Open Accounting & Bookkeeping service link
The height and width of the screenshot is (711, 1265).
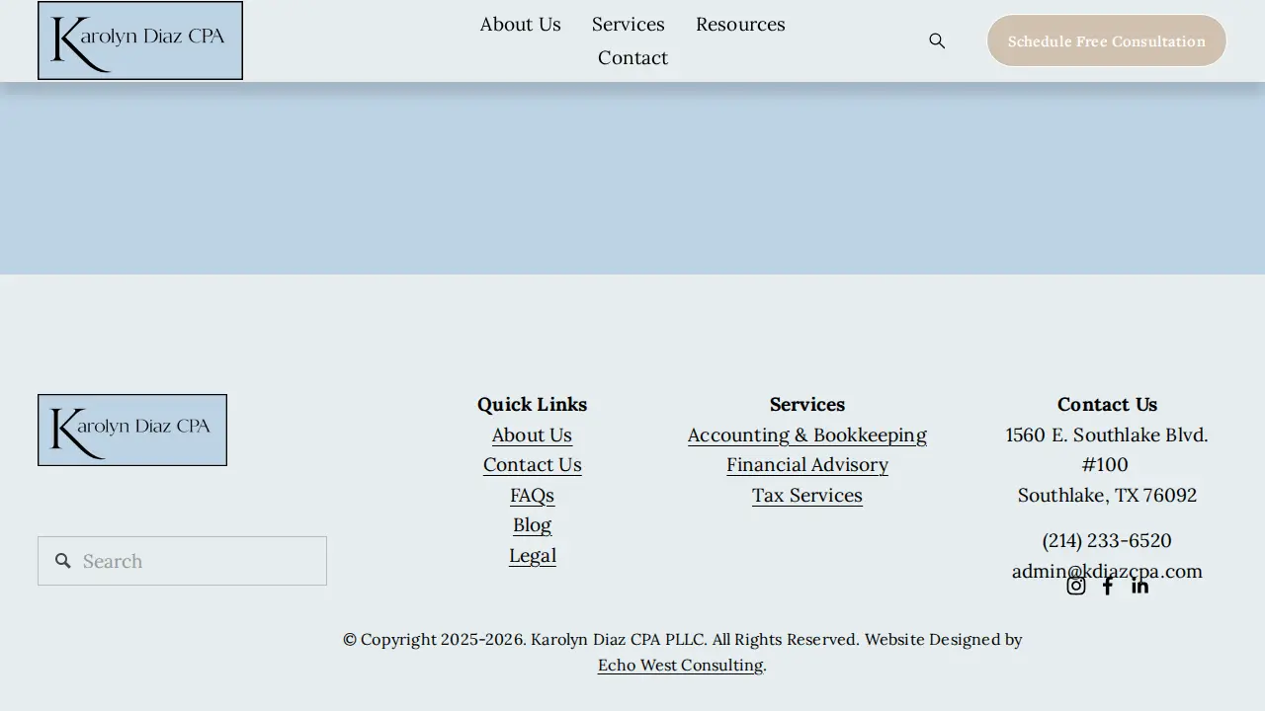coord(807,434)
